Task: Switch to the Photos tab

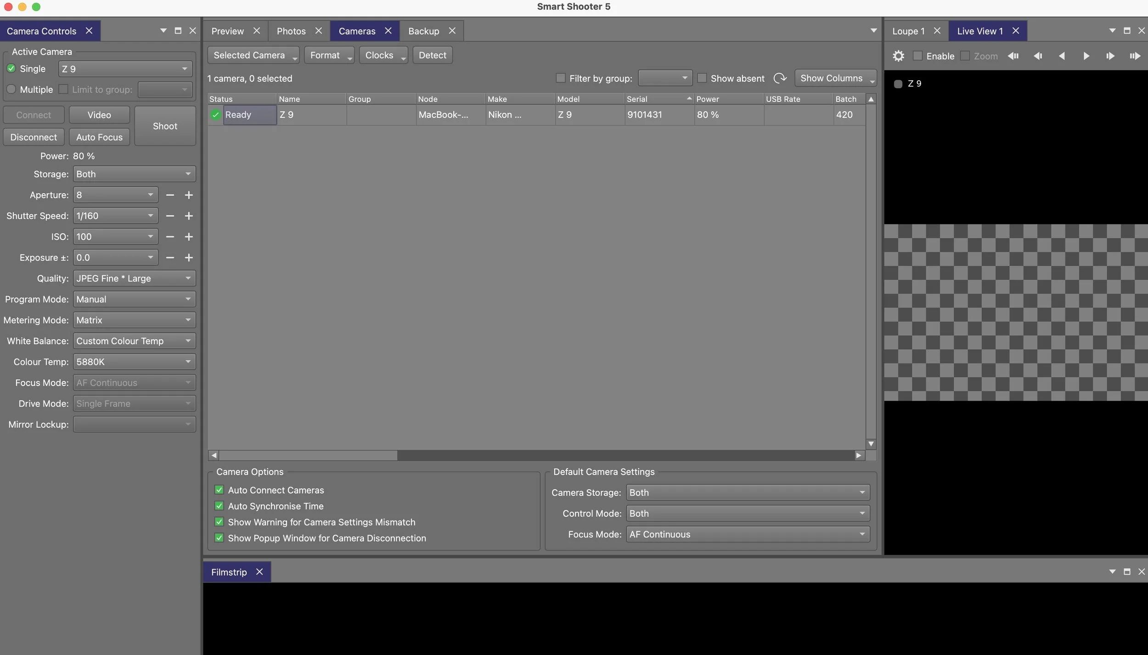Action: tap(291, 31)
